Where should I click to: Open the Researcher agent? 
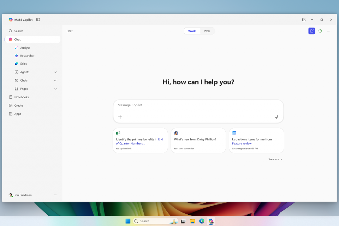tap(27, 56)
